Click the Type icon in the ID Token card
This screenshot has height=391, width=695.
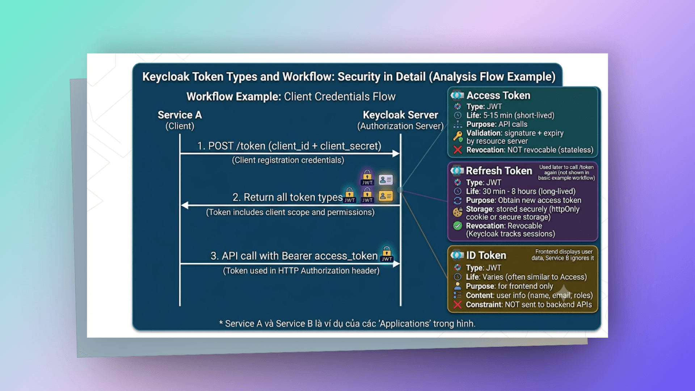coord(458,268)
